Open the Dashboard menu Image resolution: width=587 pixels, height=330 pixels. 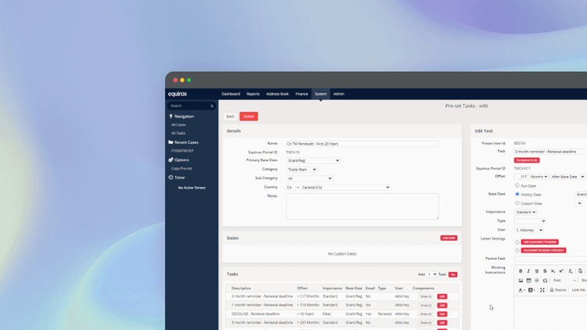[231, 94]
